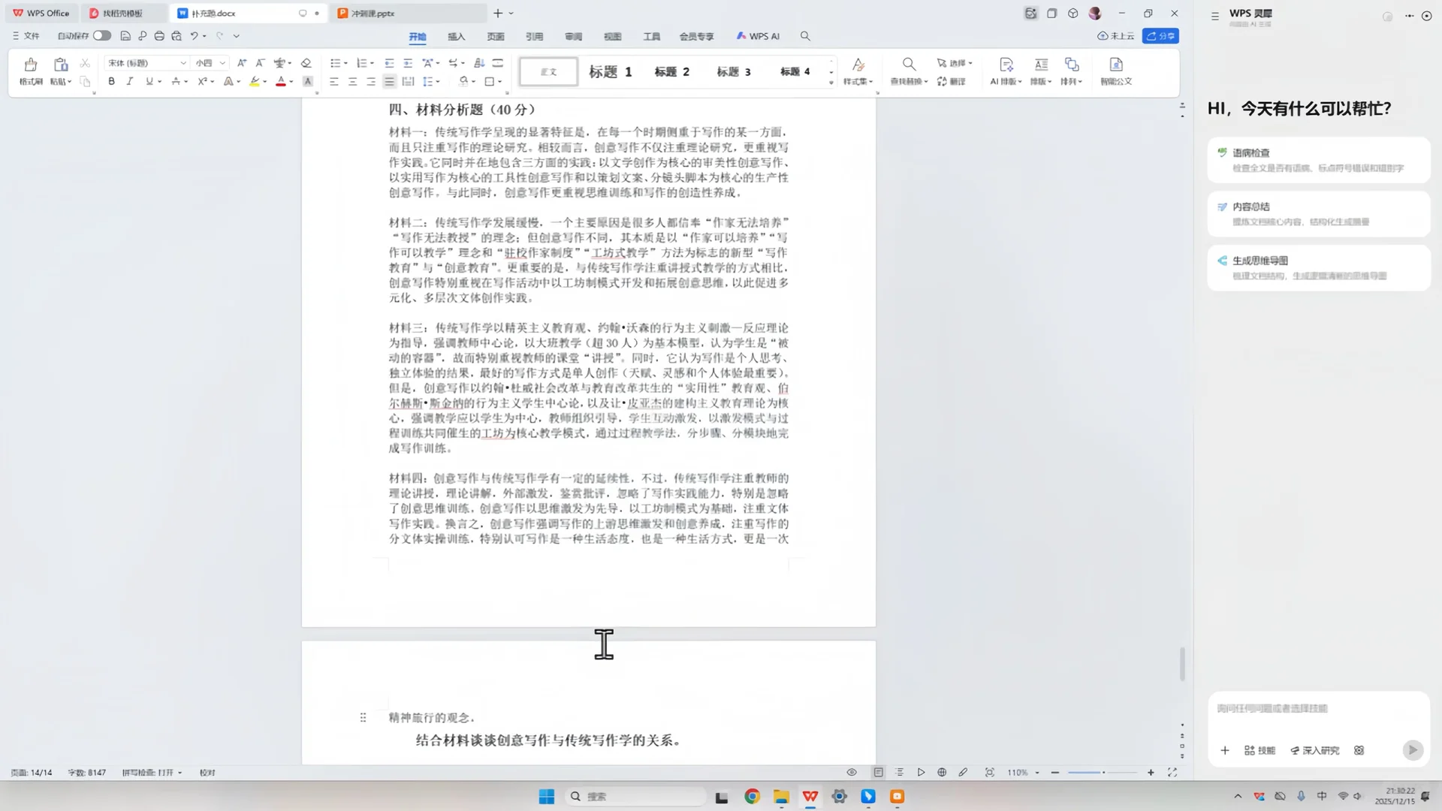Image resolution: width=1442 pixels, height=811 pixels.
Task: Apply the format painter
Action: point(29,71)
